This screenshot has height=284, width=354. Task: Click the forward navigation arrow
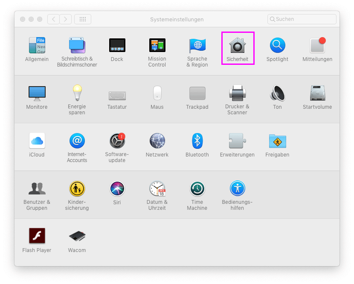66,19
